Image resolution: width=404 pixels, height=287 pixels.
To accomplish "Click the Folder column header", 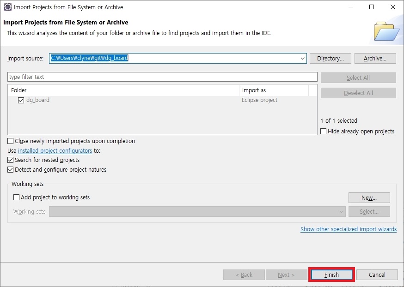I will coord(124,90).
